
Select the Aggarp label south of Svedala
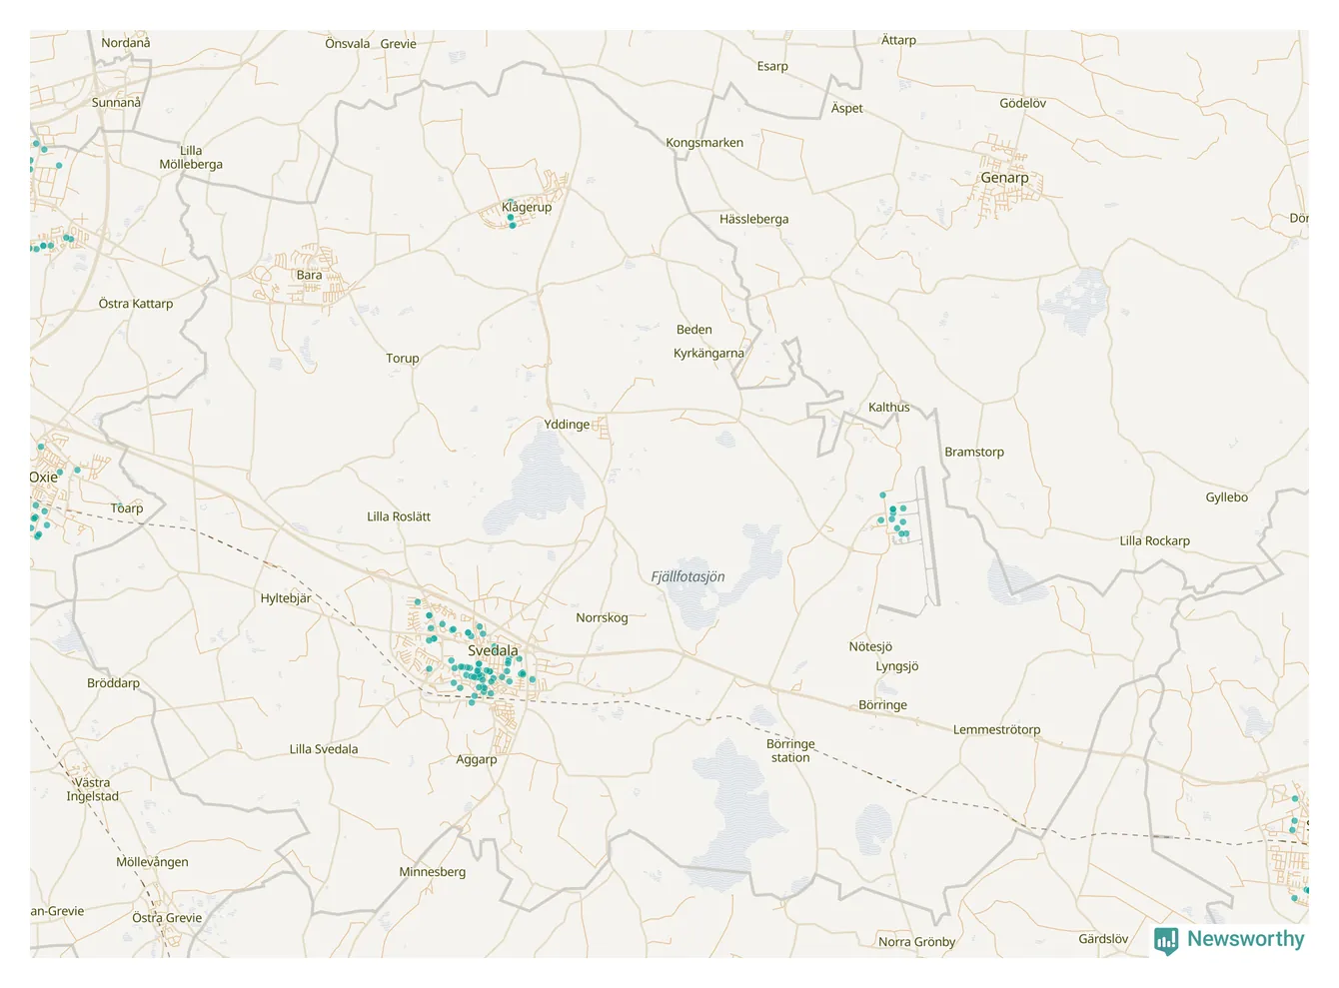476,759
